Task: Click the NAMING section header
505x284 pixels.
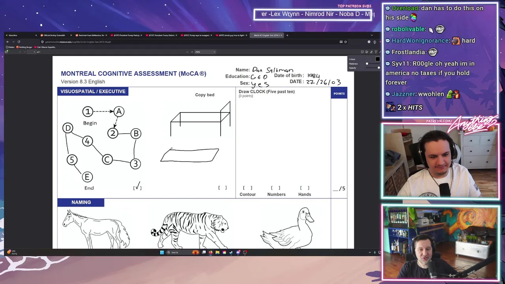Action: (81, 202)
